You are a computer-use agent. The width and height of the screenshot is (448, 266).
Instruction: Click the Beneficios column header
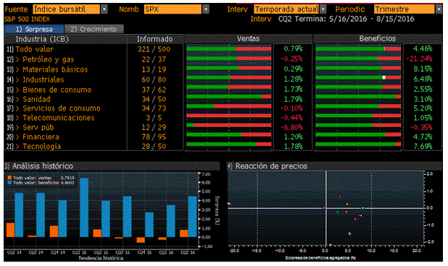[378, 39]
